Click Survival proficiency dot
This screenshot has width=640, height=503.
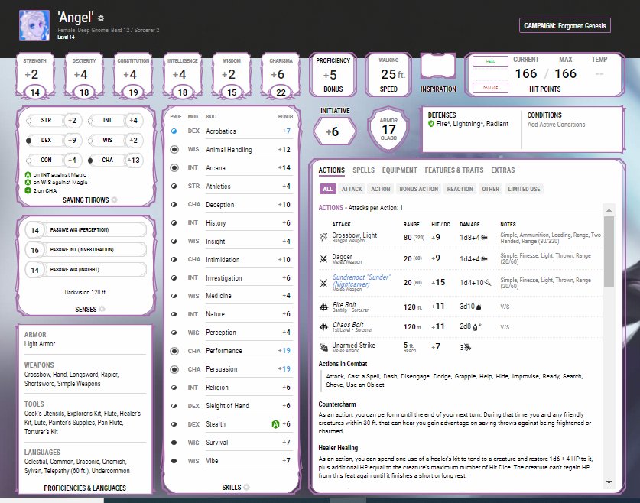(174, 443)
